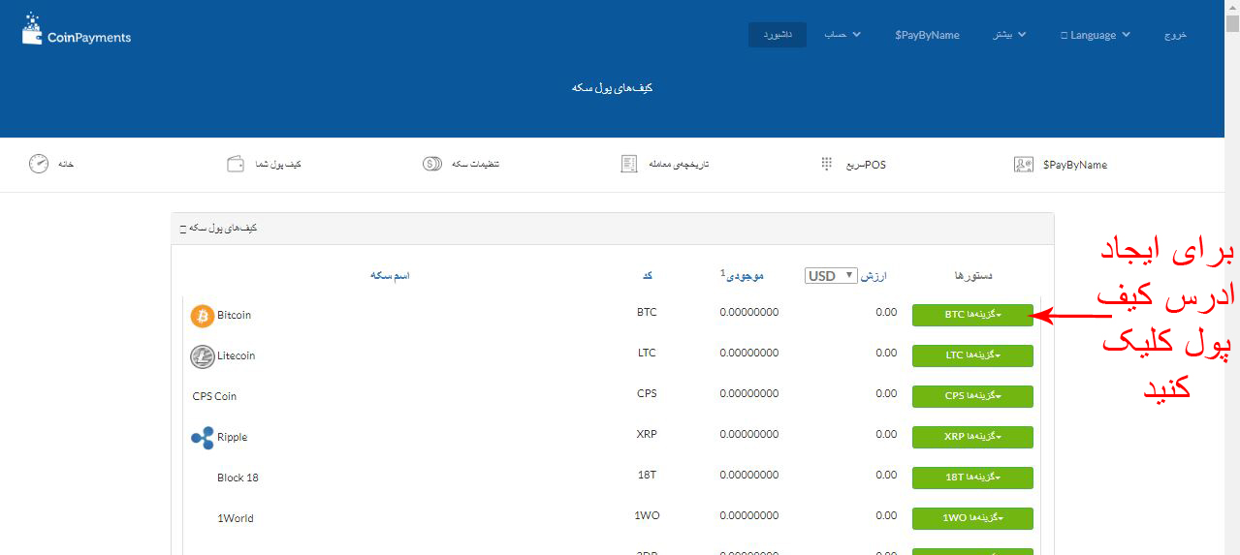
Task: Click the Litecoin name text
Action: pyautogui.click(x=237, y=356)
